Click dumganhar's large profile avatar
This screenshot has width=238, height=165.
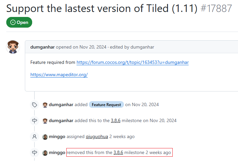click(x=13, y=47)
